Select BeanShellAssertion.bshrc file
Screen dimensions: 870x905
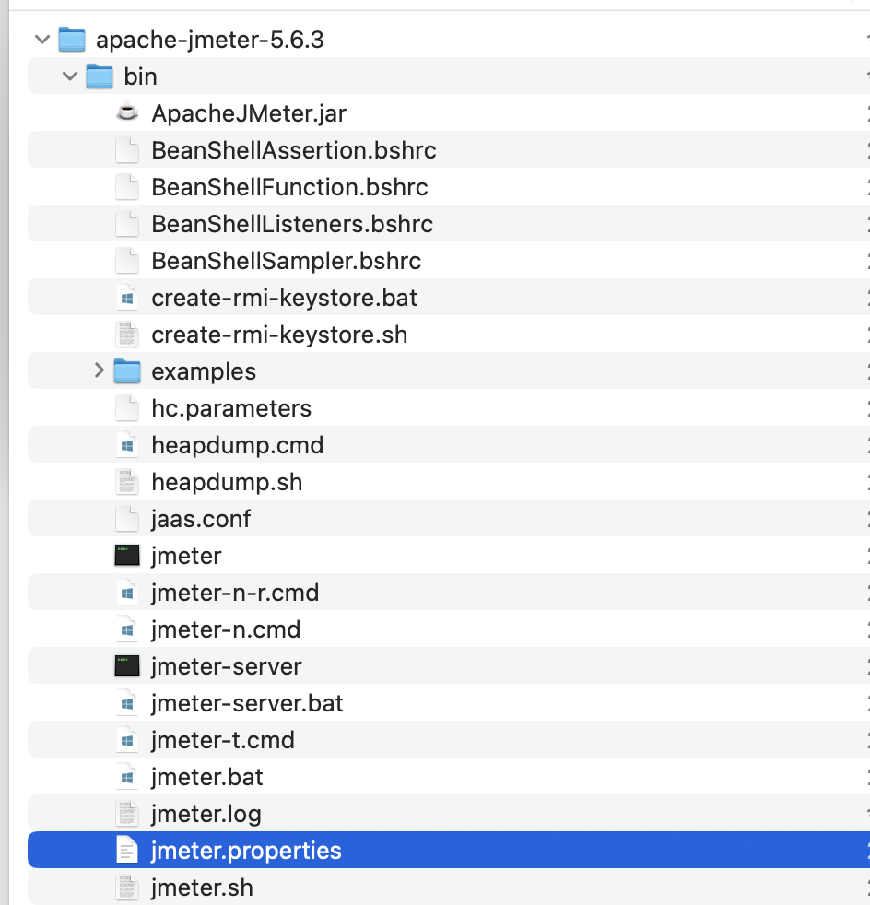(x=449, y=150)
